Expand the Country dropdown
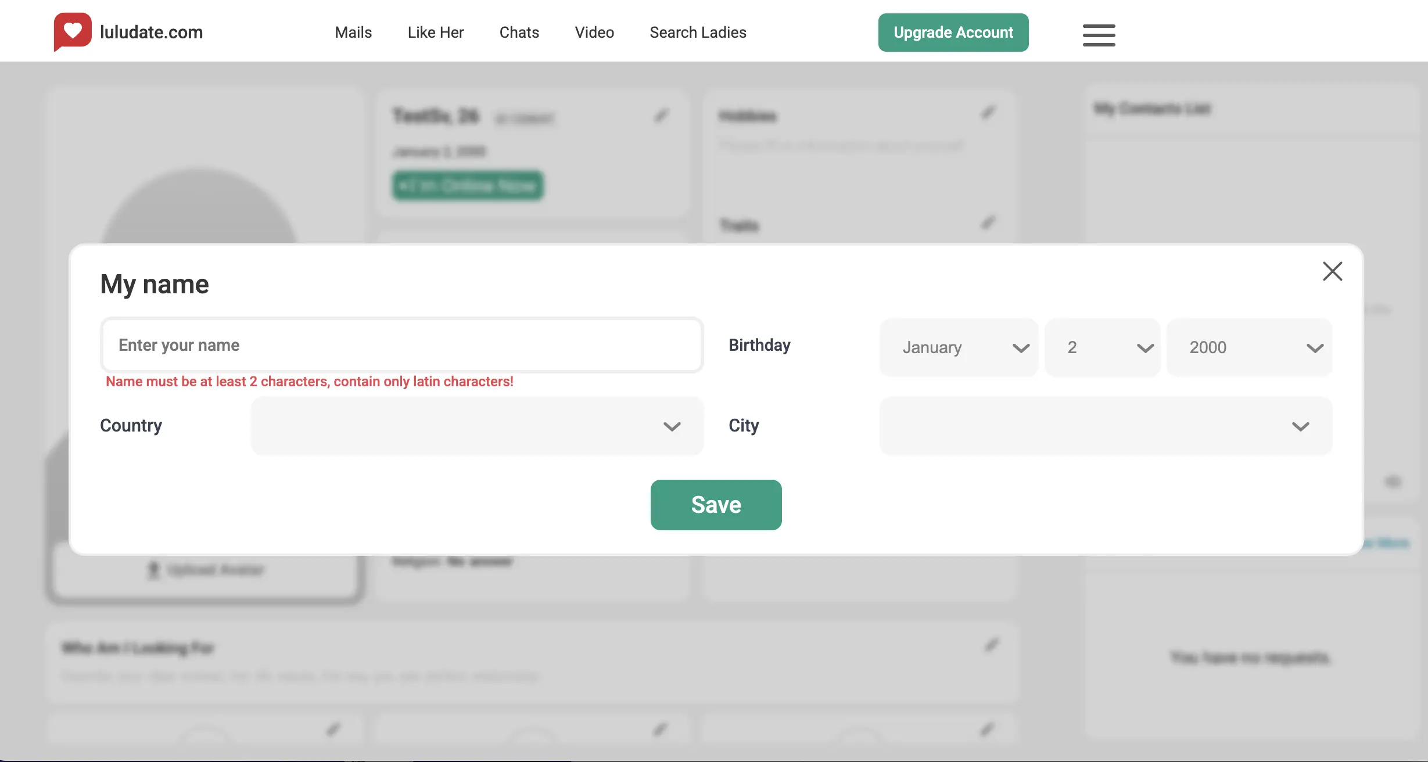The image size is (1428, 762). (x=477, y=426)
